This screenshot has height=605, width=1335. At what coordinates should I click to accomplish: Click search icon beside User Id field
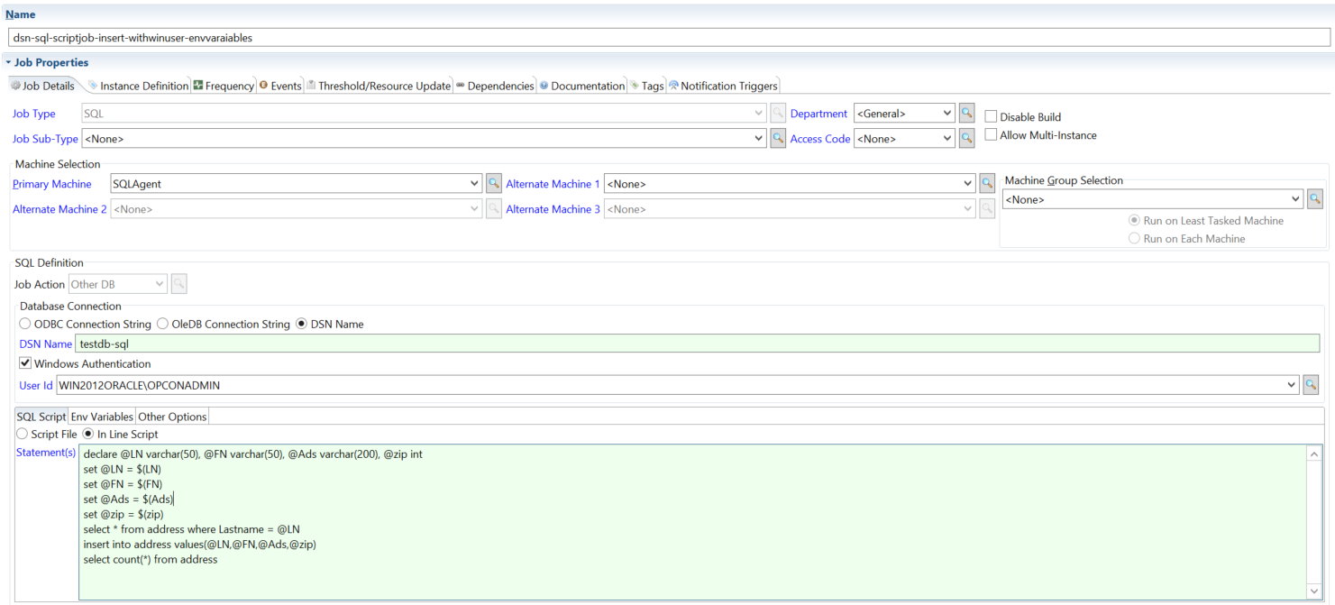click(x=1311, y=385)
